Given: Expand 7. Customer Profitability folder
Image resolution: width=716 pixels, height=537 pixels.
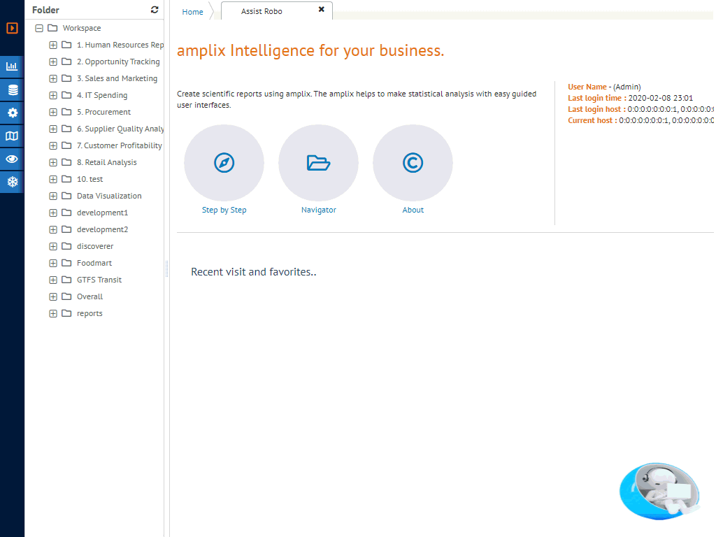Looking at the screenshot, I should pyautogui.click(x=53, y=145).
